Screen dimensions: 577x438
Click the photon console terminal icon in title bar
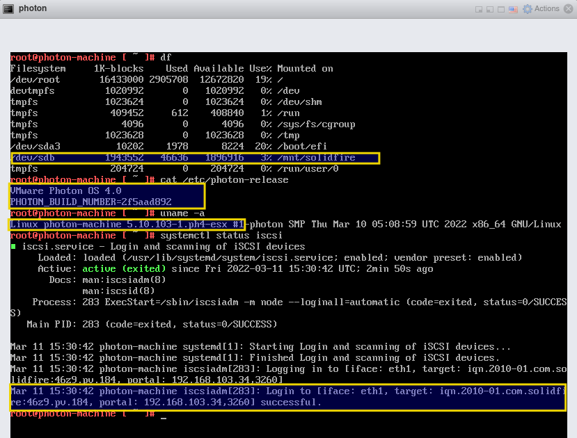point(8,8)
